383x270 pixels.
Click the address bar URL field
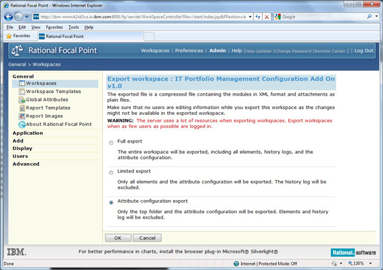pyautogui.click(x=143, y=17)
